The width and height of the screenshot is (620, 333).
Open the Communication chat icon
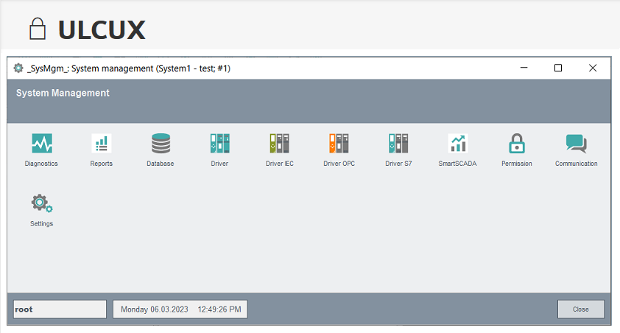click(x=576, y=143)
